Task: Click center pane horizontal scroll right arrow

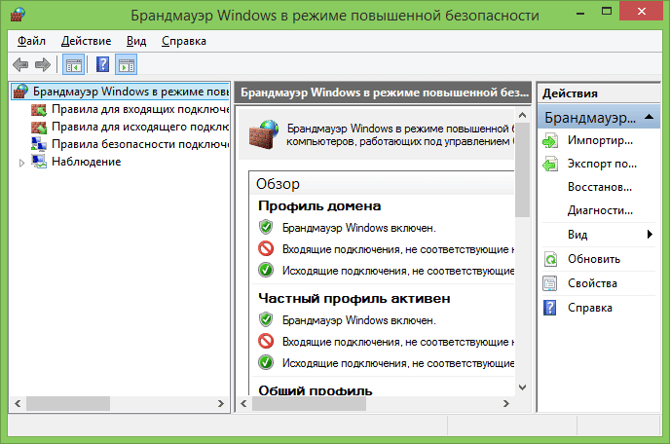Action: click(x=506, y=403)
